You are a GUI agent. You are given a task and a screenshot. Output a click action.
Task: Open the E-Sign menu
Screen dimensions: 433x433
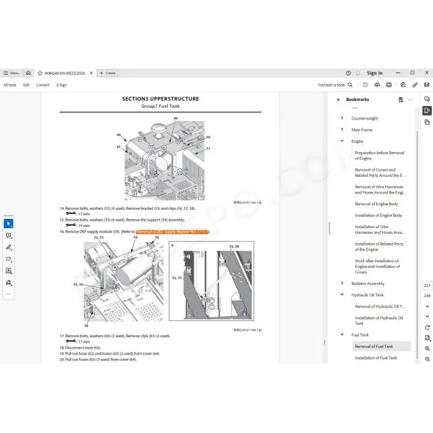pos(61,85)
